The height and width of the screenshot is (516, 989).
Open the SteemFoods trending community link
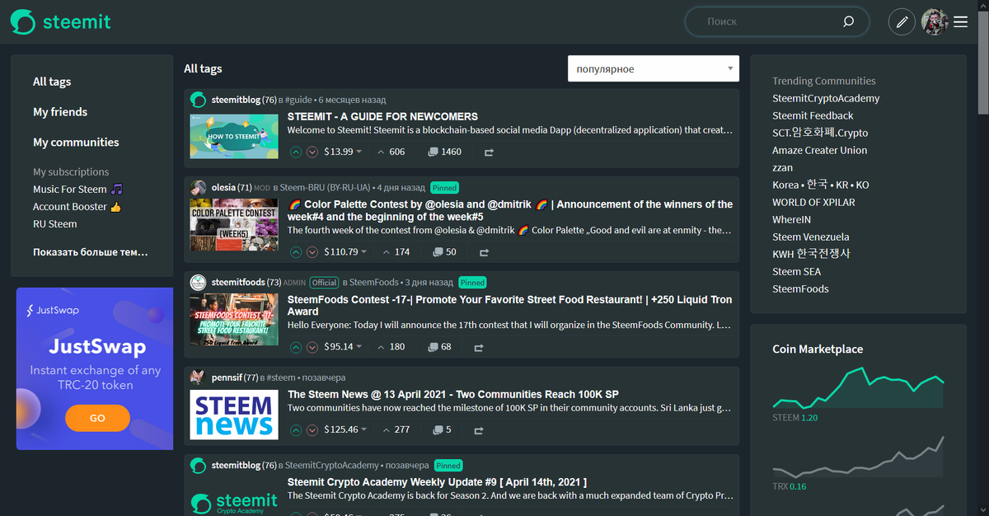pos(800,288)
